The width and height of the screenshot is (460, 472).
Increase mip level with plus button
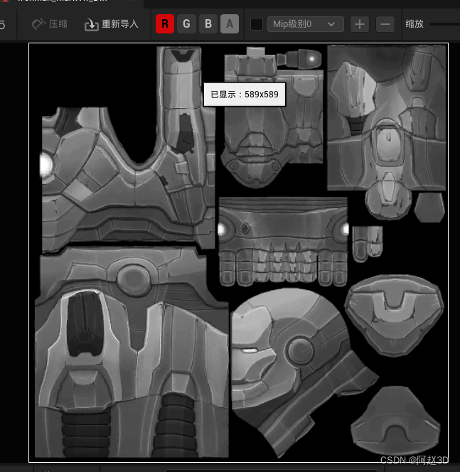point(360,24)
